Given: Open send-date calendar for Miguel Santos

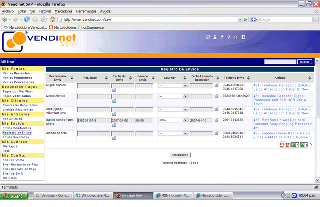Looking at the screenshot, I should pos(114,90).
